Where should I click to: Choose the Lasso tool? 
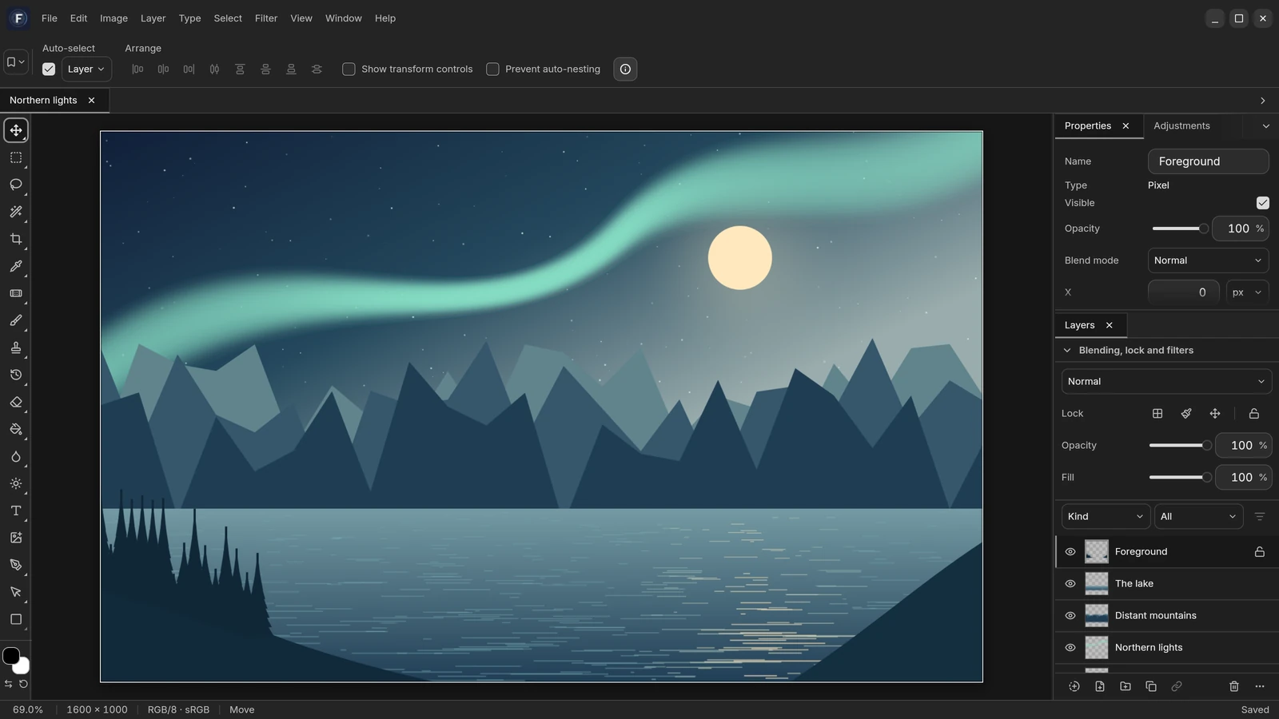click(x=16, y=185)
